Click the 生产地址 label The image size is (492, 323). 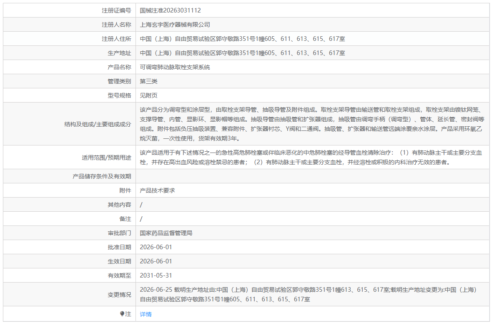coord(119,53)
